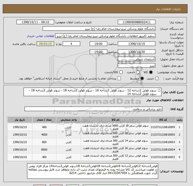The width and height of the screenshot is (193, 186).
Task: Open the اطلاعات تماس خریدار link
Action: [x=41, y=36]
